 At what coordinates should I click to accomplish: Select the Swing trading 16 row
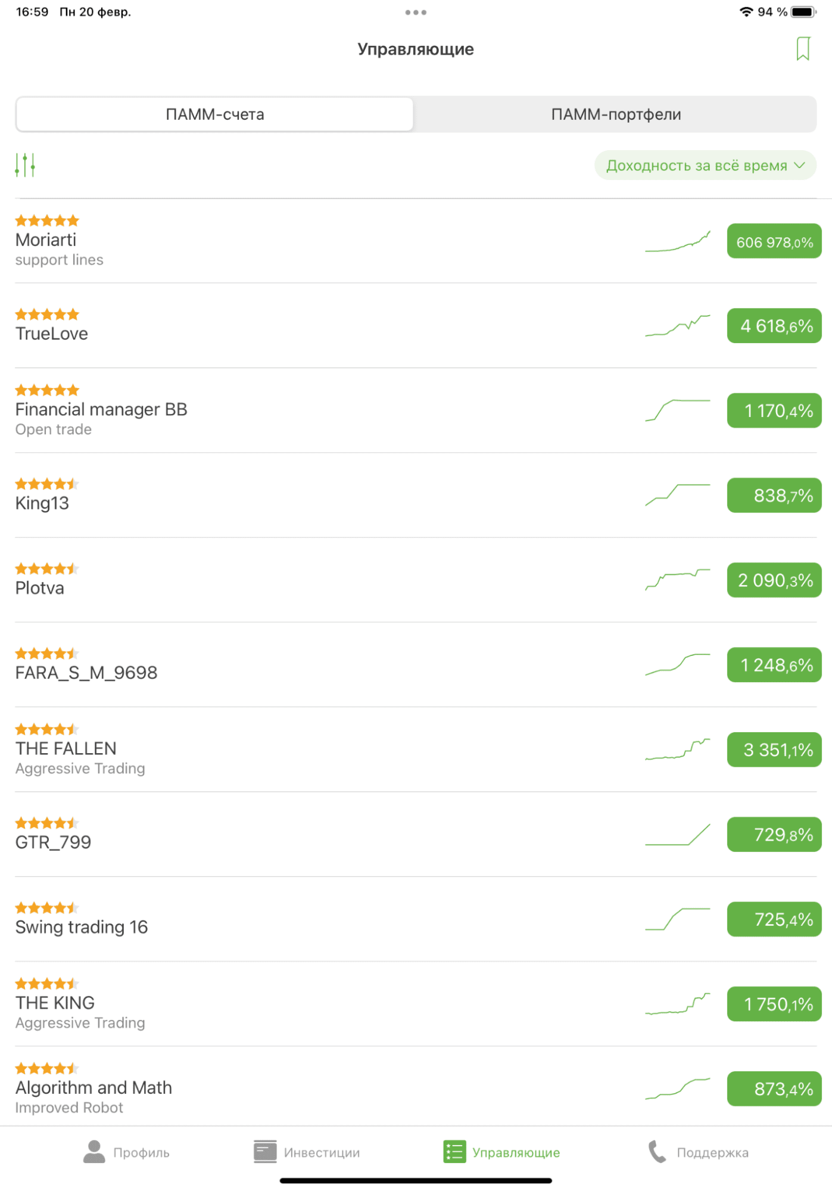(x=416, y=919)
